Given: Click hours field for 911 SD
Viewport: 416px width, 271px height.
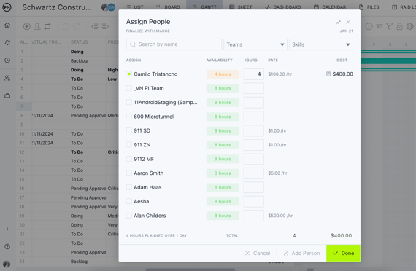Looking at the screenshot, I should coord(254,130).
